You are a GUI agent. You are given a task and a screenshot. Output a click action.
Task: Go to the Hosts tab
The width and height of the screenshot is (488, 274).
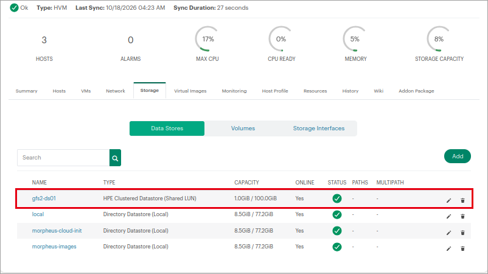click(59, 91)
